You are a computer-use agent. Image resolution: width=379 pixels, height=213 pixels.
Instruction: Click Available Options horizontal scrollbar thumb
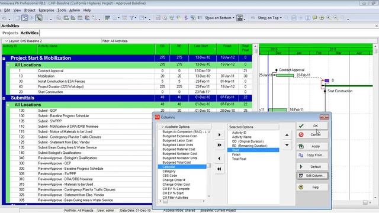click(165, 201)
